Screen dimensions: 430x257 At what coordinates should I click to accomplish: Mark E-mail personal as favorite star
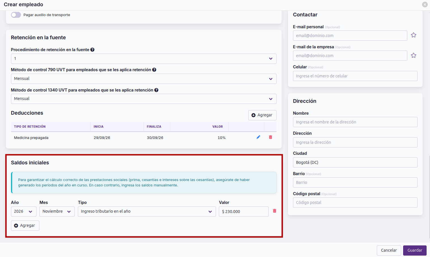(414, 35)
